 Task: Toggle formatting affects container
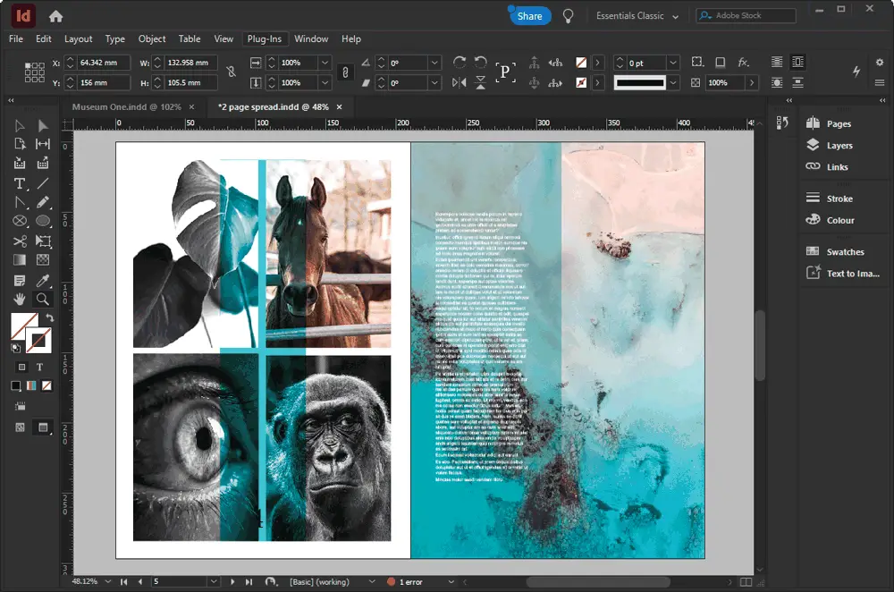pos(21,368)
